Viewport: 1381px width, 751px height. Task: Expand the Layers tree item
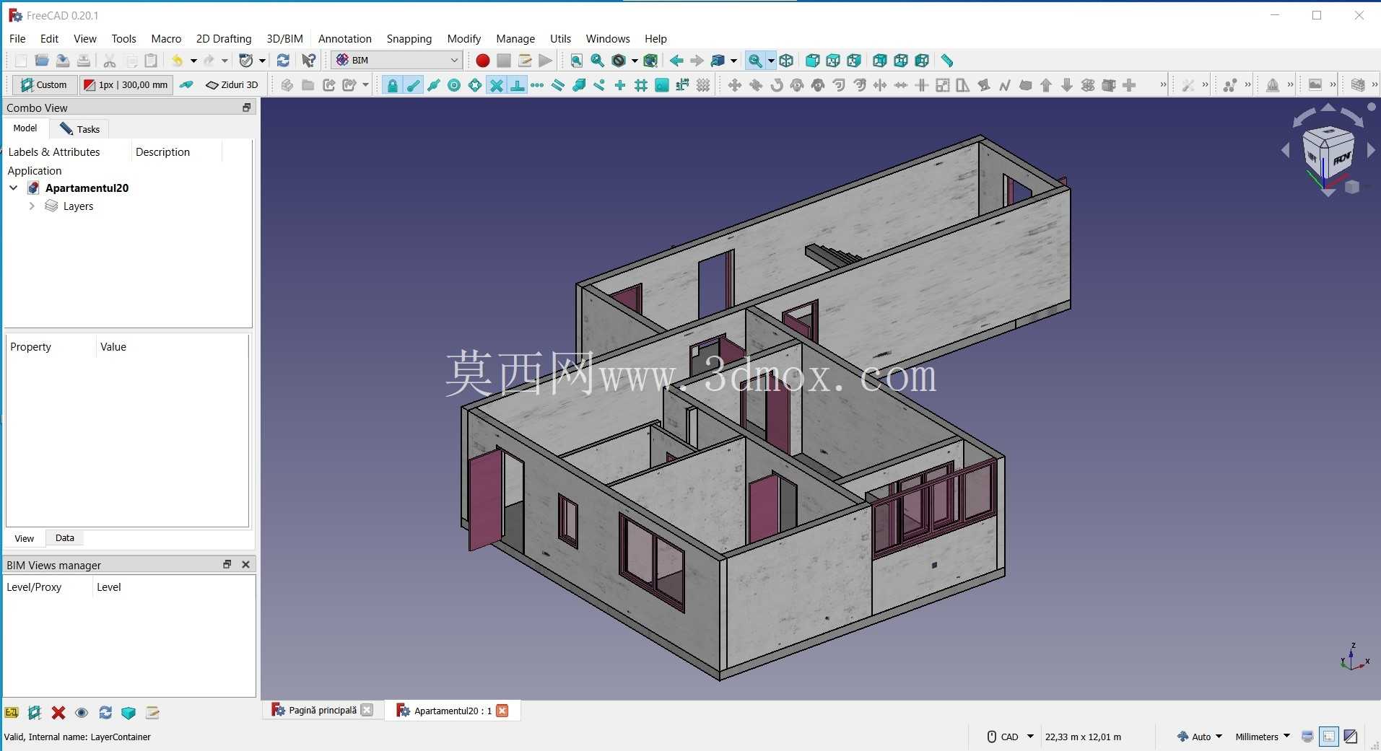(32, 206)
